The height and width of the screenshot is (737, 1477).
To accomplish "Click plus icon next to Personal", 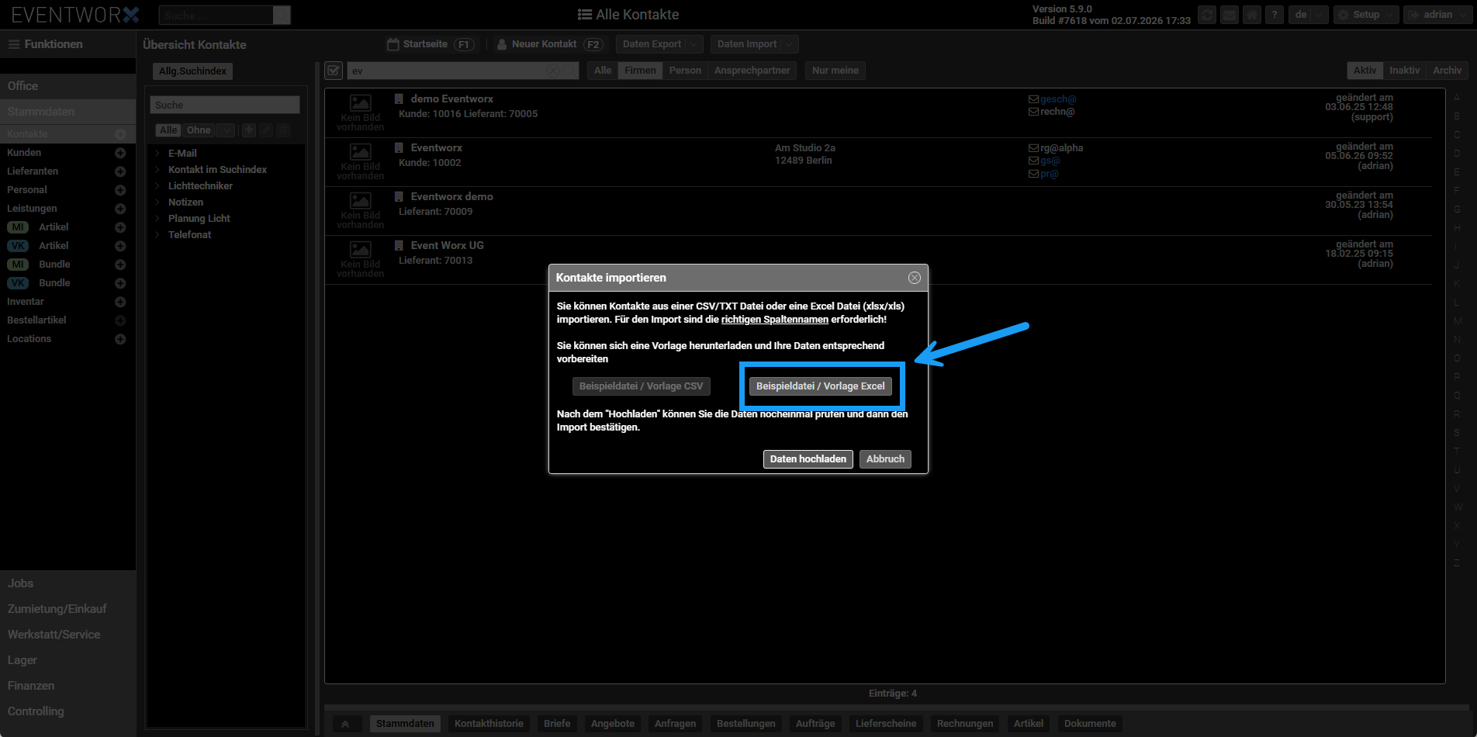I will pyautogui.click(x=120, y=190).
